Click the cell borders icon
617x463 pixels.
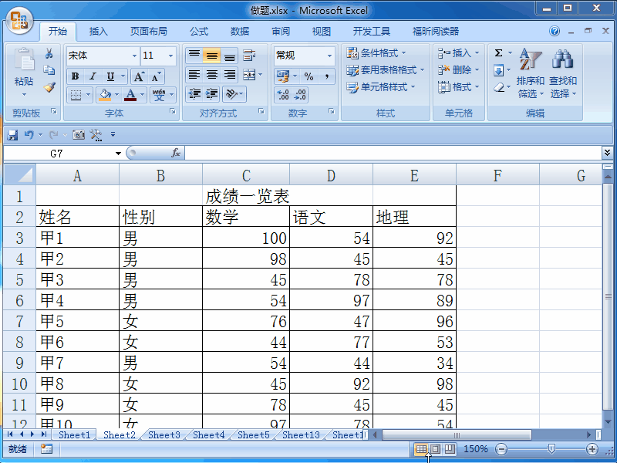pyautogui.click(x=75, y=95)
